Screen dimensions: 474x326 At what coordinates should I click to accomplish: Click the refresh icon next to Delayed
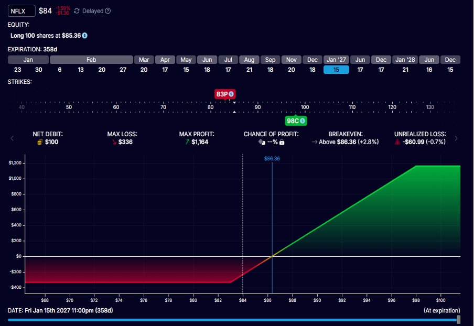[x=77, y=11]
